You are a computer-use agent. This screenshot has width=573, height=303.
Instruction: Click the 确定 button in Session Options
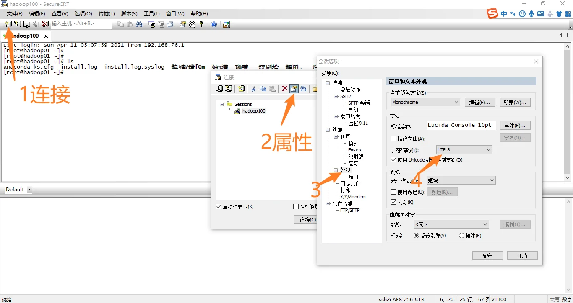[x=487, y=255]
